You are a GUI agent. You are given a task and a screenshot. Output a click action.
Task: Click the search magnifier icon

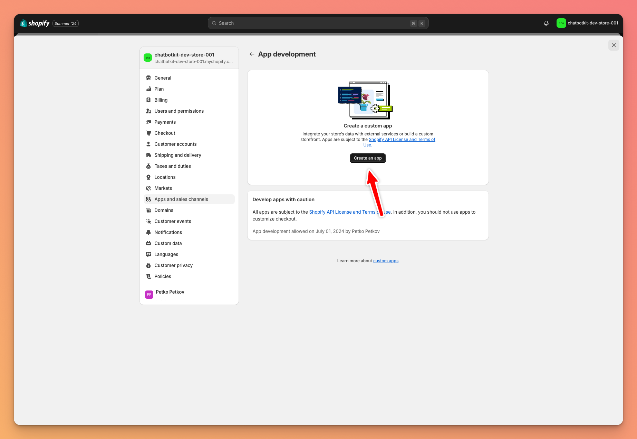pyautogui.click(x=214, y=23)
